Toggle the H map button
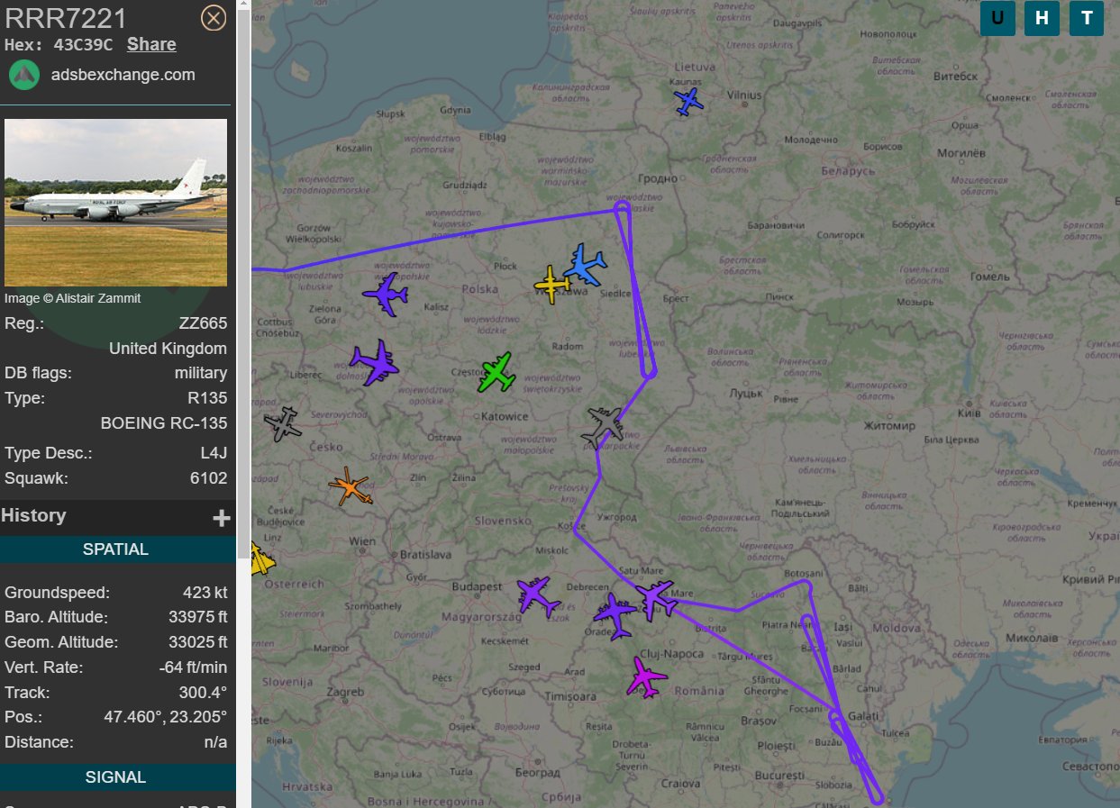Image resolution: width=1120 pixels, height=808 pixels. point(1042,18)
